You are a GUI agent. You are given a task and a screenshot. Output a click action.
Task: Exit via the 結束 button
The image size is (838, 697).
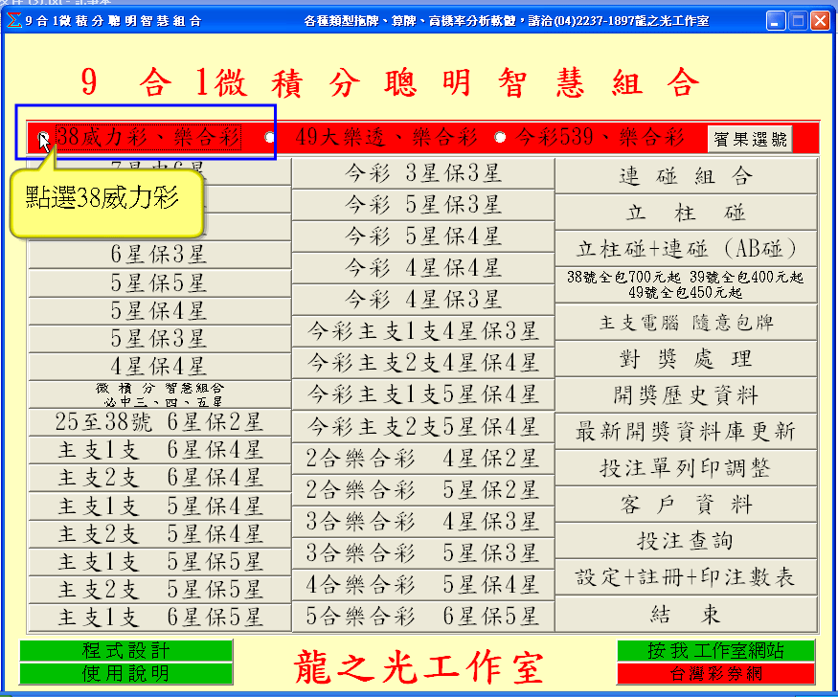coord(686,614)
